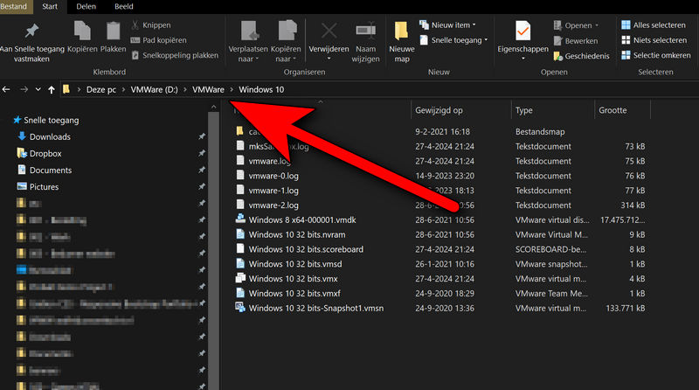Open Eigenschappen properties icon
This screenshot has width=699, height=390.
click(x=523, y=31)
